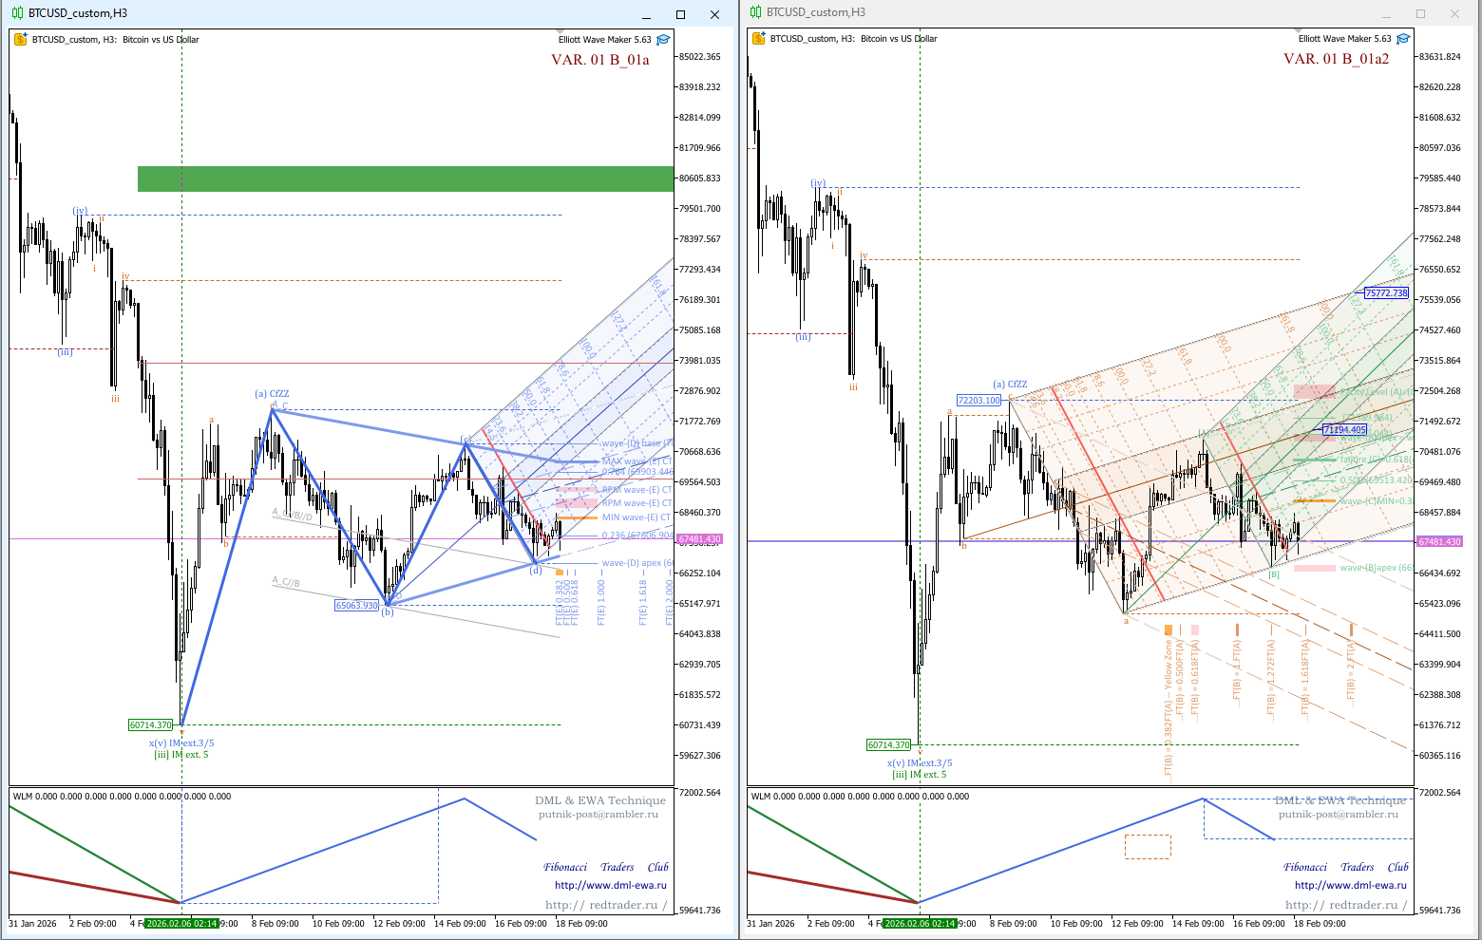Click the gray chart shift triangle in B_01a2 chart
1482x940 pixels.
point(1299,32)
